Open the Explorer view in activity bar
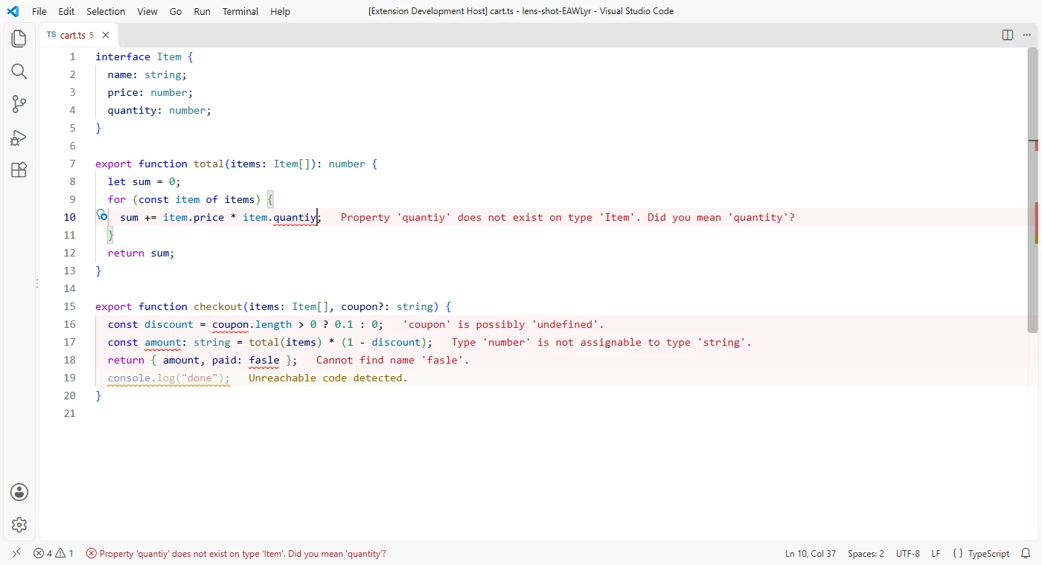 19,39
